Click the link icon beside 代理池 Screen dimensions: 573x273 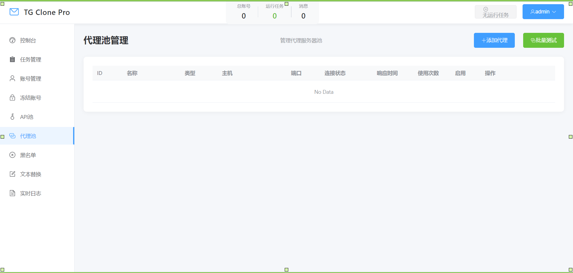click(12, 136)
